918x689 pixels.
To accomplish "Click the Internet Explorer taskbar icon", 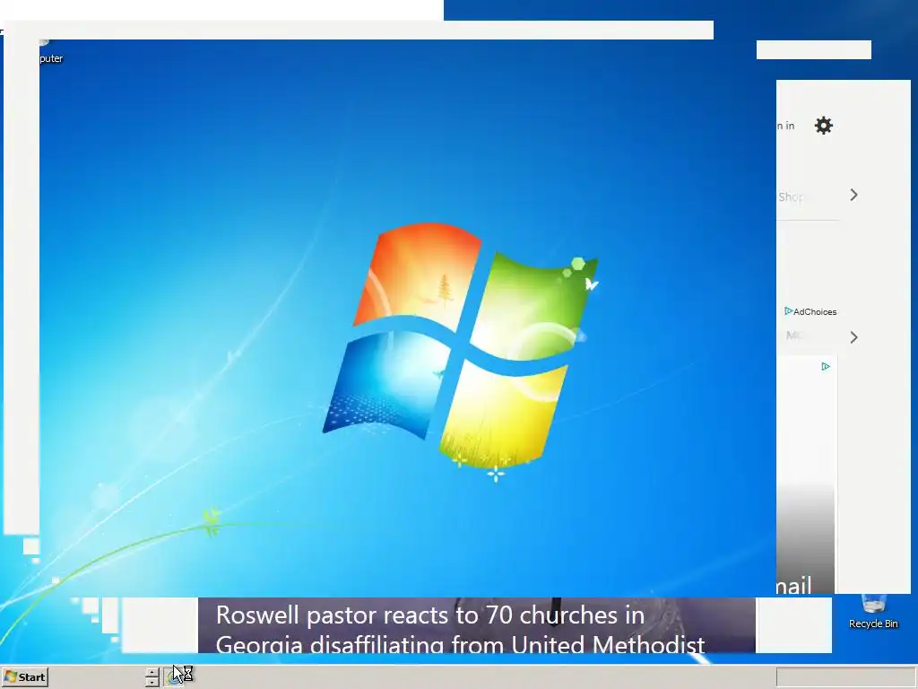I will [173, 676].
